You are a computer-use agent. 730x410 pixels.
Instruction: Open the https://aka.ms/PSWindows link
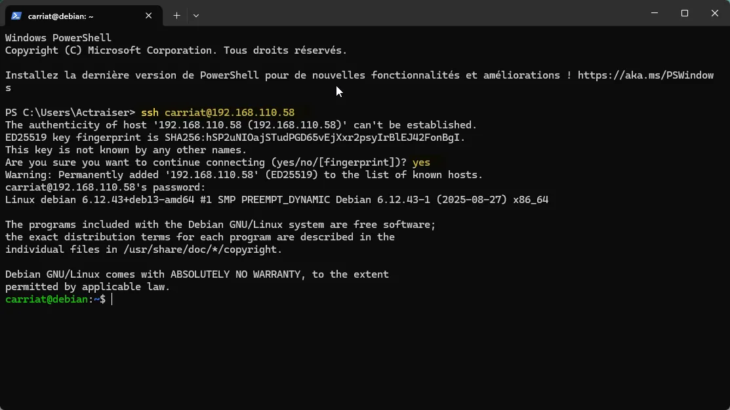coord(645,75)
